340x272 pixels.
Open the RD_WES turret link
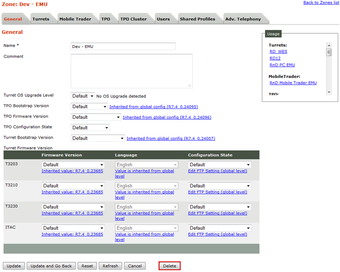(x=278, y=52)
